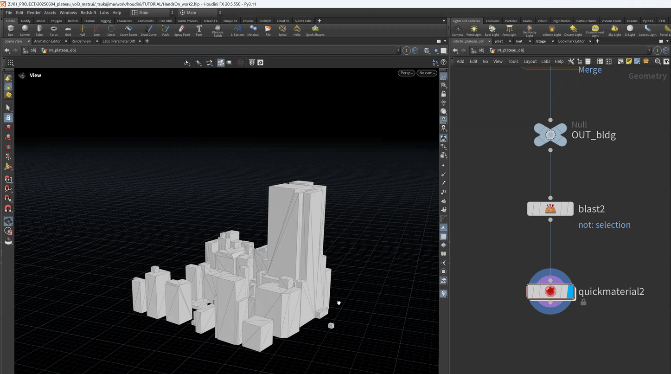Select the blast2 node

point(550,209)
